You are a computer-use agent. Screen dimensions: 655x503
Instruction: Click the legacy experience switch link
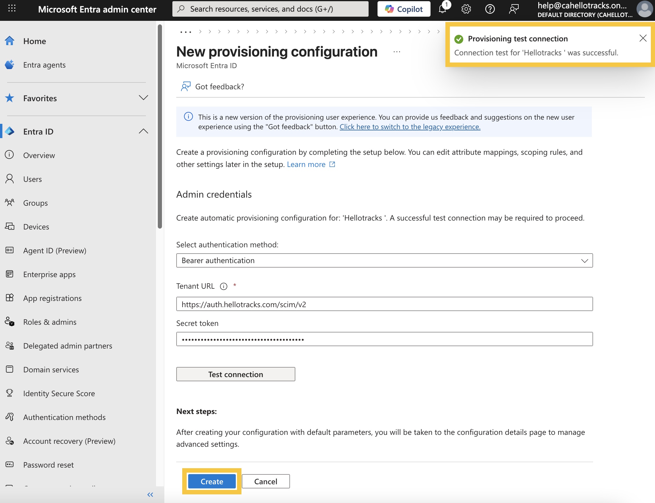(410, 127)
